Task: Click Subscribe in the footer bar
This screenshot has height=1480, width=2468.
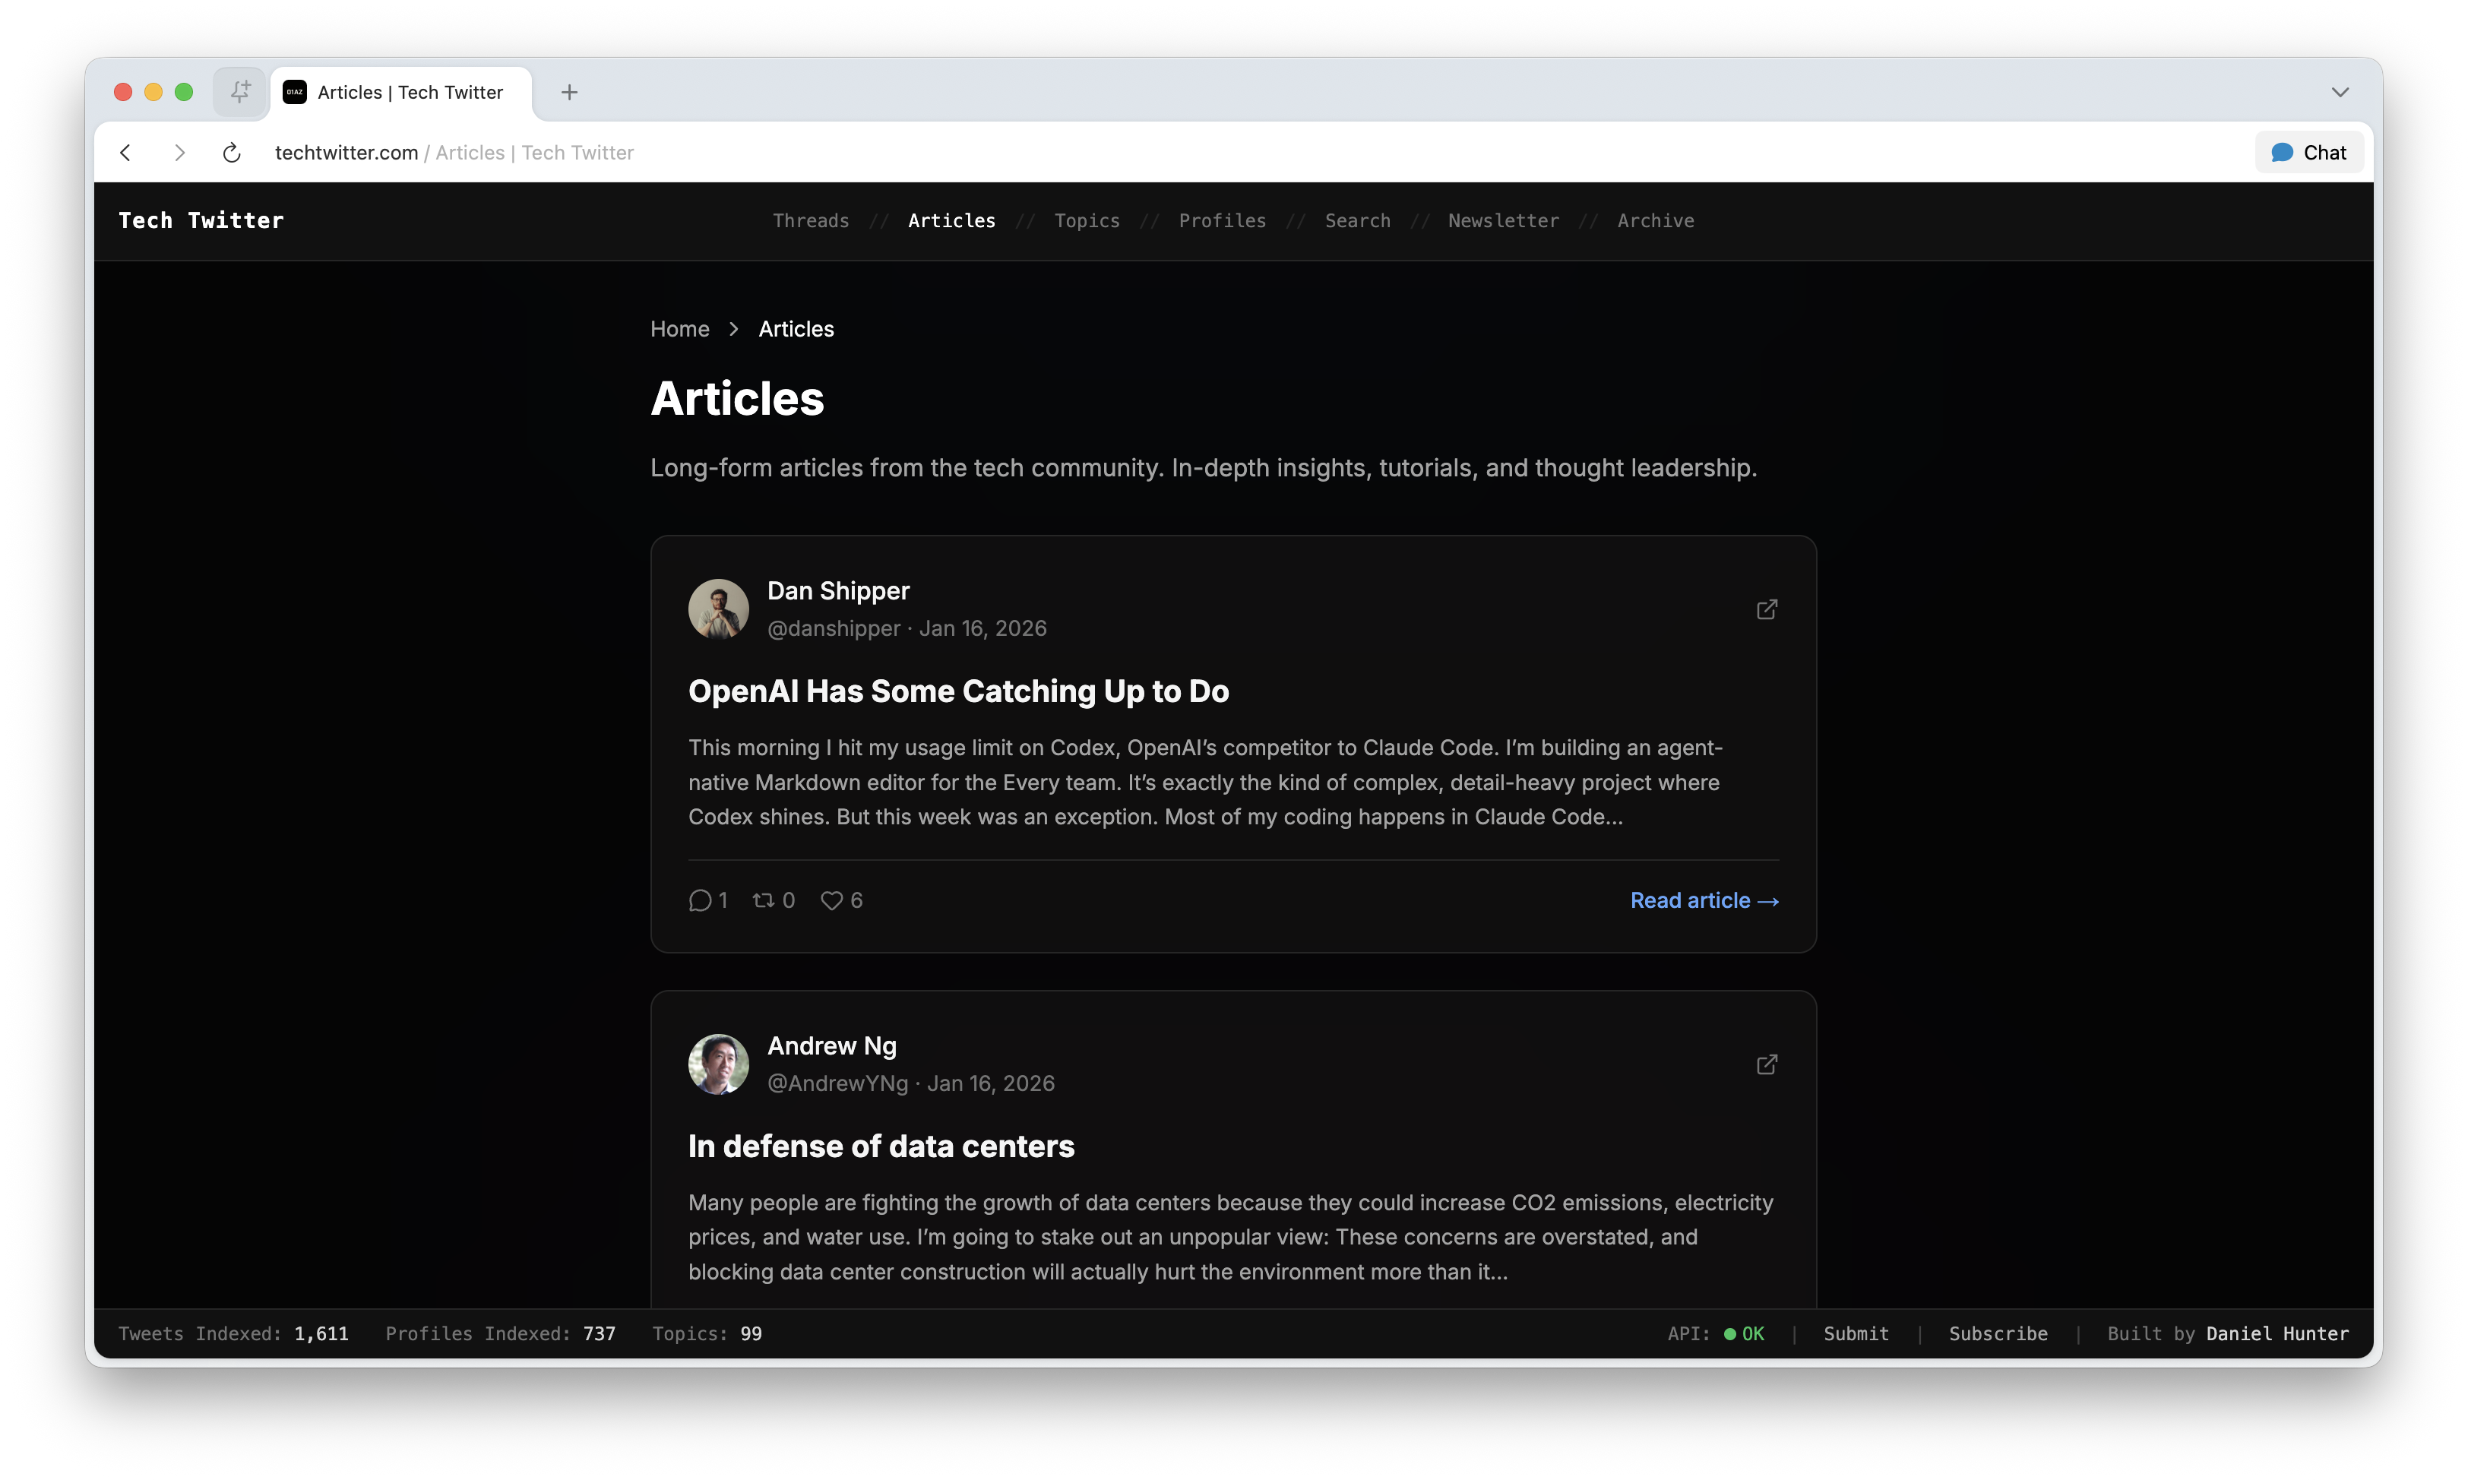Action: pyautogui.click(x=1998, y=1333)
